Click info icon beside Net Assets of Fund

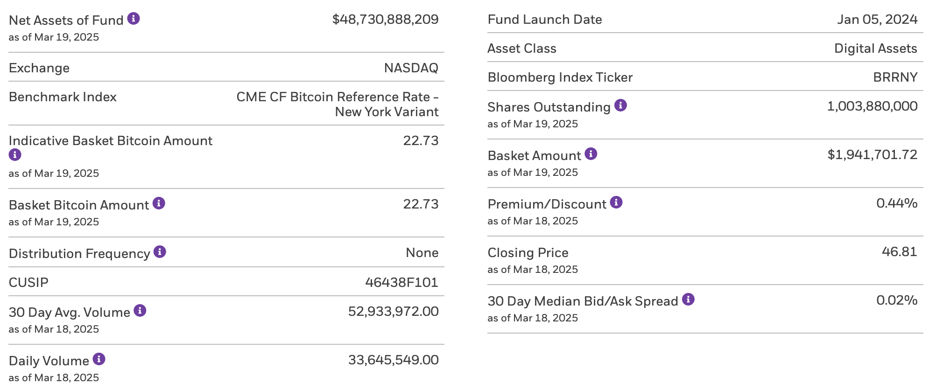(x=134, y=19)
